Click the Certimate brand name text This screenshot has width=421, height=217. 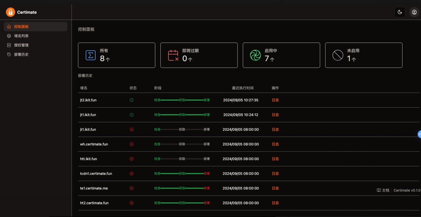point(27,12)
